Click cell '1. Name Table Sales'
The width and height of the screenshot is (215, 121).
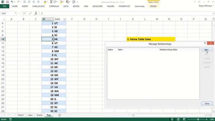[x=151, y=39]
